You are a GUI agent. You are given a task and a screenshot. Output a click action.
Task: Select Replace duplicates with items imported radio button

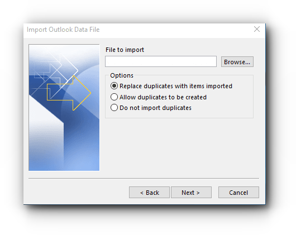[x=114, y=86]
